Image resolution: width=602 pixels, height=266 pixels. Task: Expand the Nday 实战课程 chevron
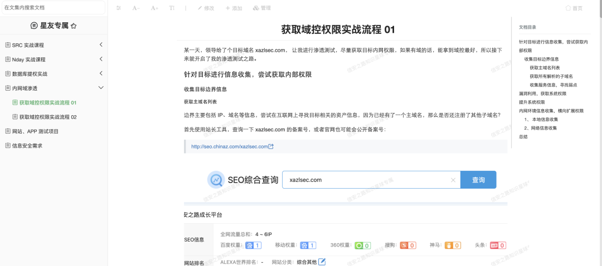point(101,59)
